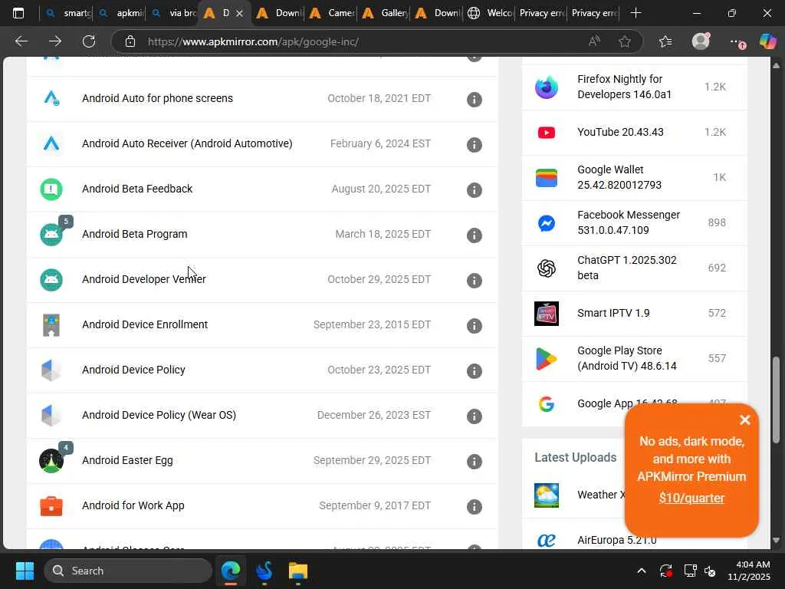The width and height of the screenshot is (785, 589).
Task: Click the Android for Work briefcase icon
Action: click(51, 506)
